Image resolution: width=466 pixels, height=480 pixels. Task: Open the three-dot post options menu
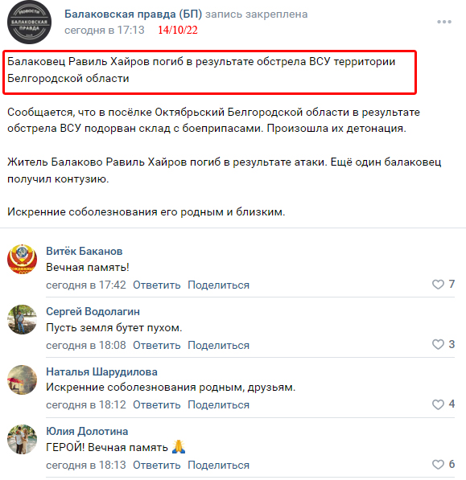444,22
